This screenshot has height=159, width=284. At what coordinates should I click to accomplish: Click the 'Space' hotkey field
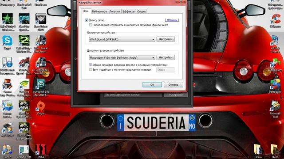(x=166, y=70)
